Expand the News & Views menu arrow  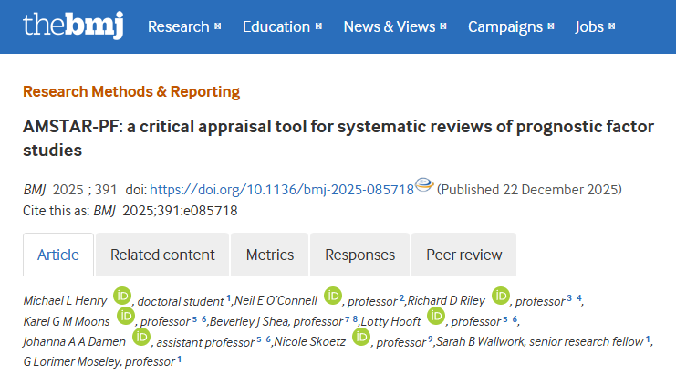click(x=443, y=26)
